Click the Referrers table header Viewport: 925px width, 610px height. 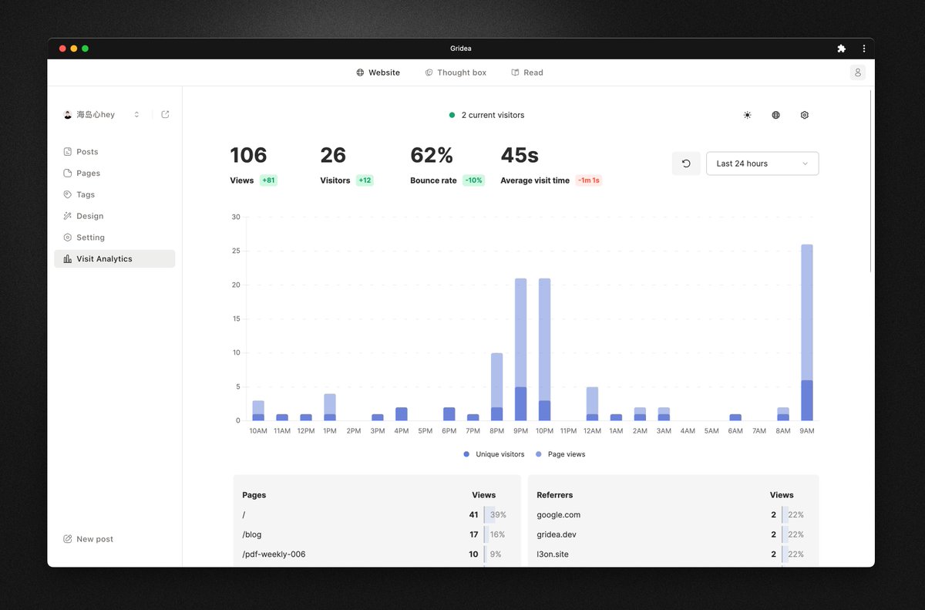click(x=555, y=495)
